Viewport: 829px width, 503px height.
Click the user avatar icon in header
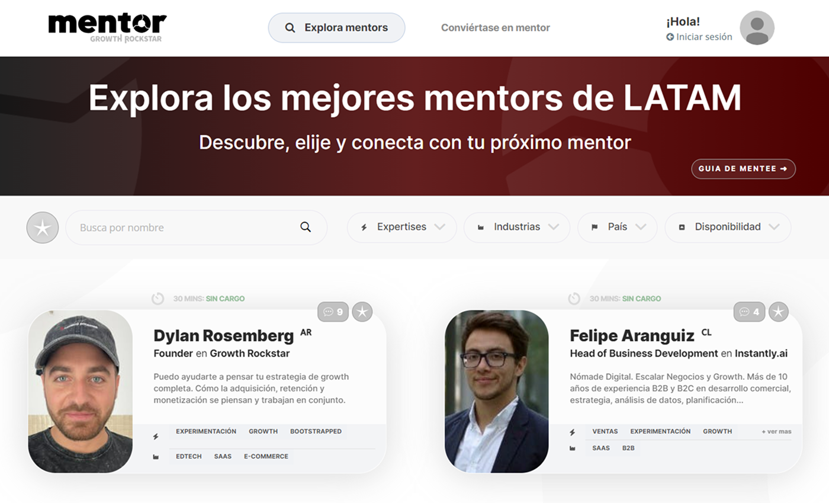757,28
